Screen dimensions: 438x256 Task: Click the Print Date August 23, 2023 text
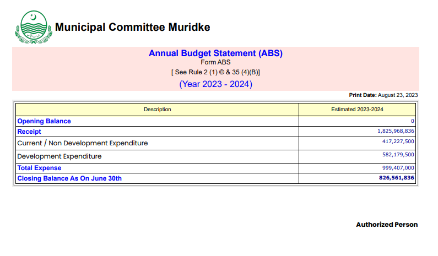point(383,95)
